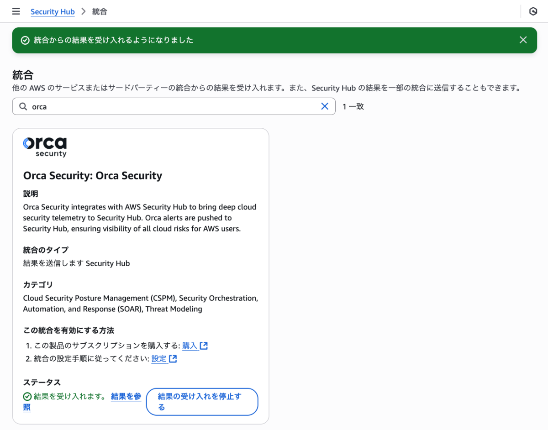
Task: Open the 購入 purchase link
Action: pos(190,346)
